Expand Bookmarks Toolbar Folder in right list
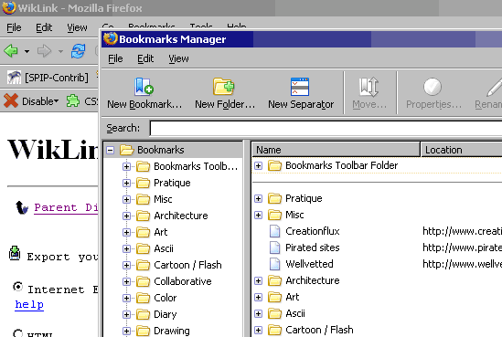502x337 pixels. pyautogui.click(x=258, y=165)
